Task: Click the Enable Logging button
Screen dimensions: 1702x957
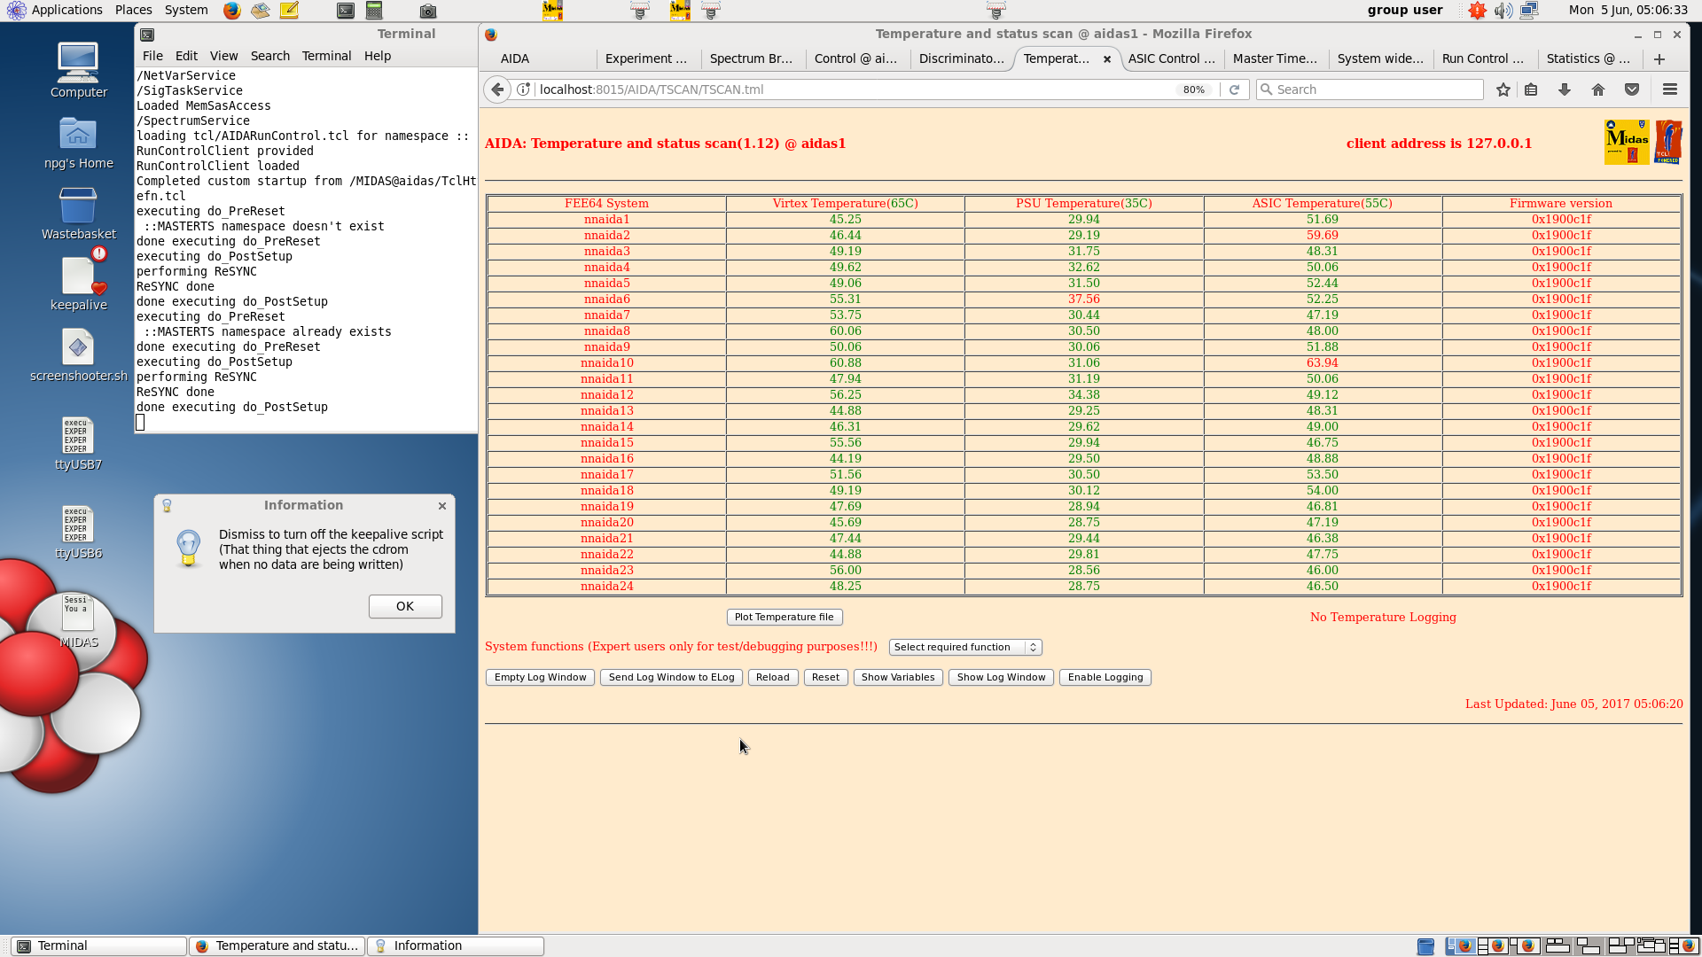Action: tap(1105, 678)
